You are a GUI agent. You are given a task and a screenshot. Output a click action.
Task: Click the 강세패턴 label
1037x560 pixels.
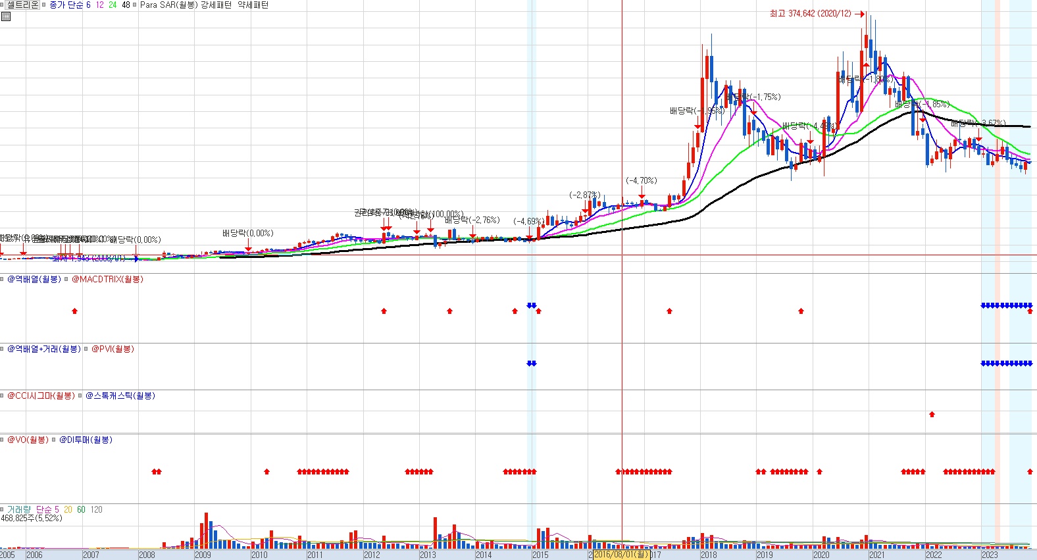(217, 5)
